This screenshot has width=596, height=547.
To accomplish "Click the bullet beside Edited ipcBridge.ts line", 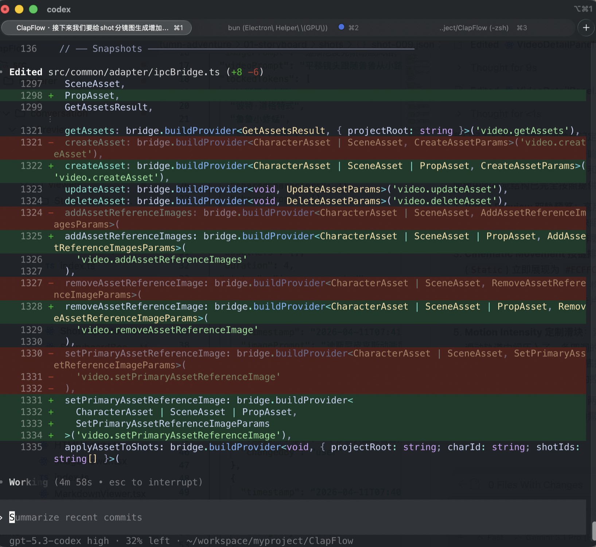I will pos(2,72).
